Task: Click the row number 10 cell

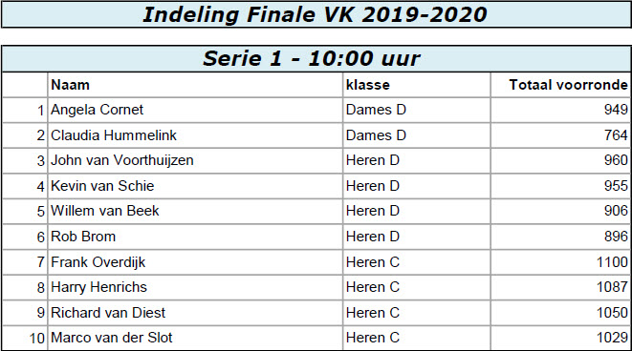Action: tap(25, 338)
